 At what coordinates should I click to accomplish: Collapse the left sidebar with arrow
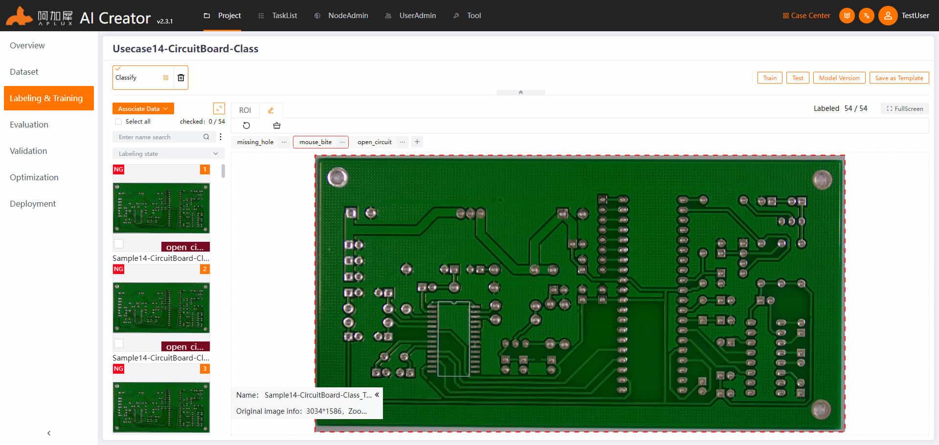point(49,433)
